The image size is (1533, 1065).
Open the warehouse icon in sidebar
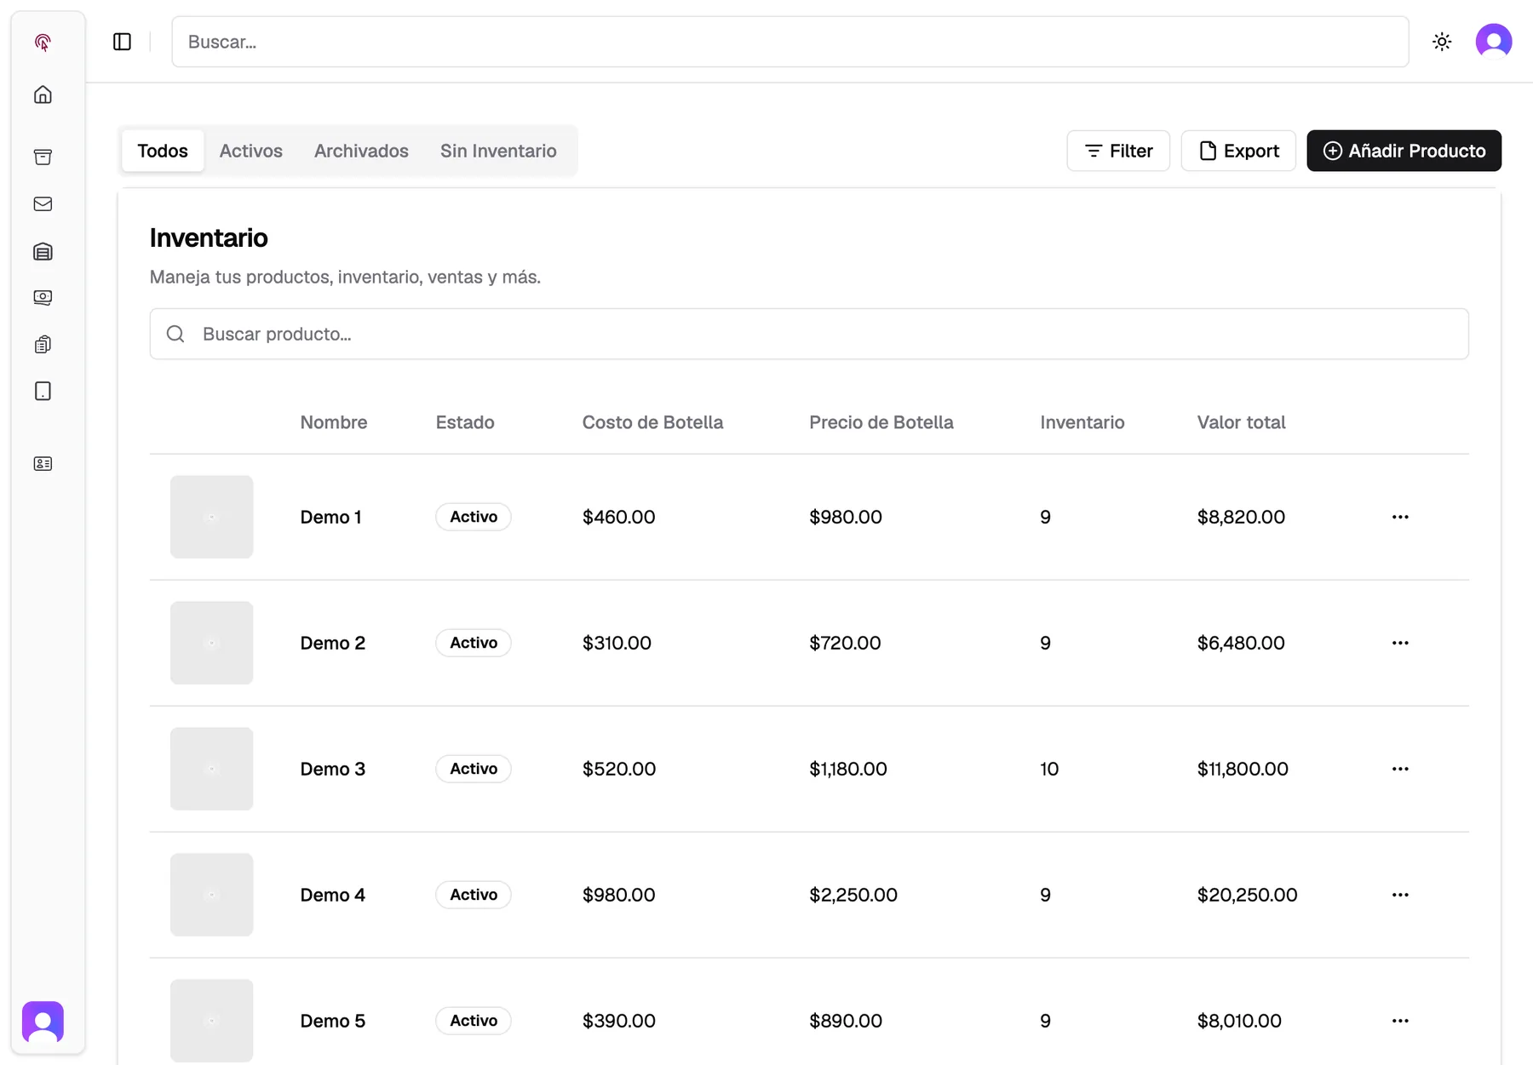point(43,251)
